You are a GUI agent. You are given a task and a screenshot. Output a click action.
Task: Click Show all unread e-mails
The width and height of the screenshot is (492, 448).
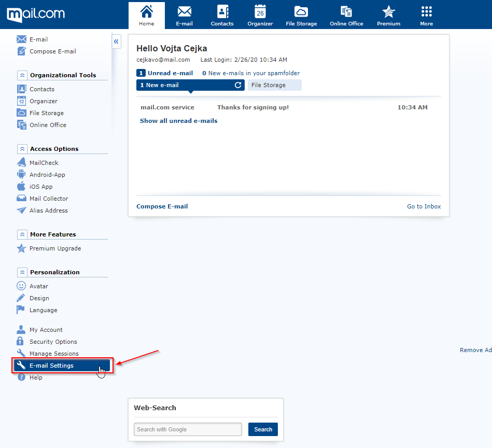tap(178, 121)
